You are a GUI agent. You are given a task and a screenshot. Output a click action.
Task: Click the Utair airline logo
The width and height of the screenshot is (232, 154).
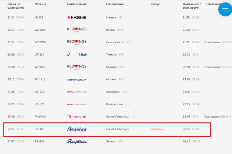pos(77,55)
